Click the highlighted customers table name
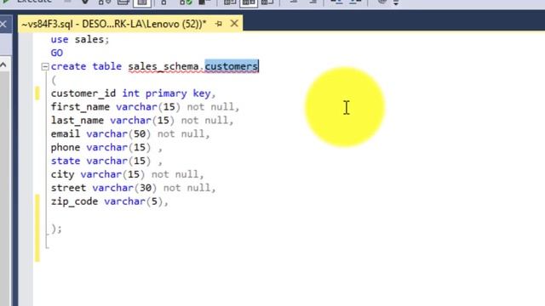545x306 pixels. tap(232, 66)
